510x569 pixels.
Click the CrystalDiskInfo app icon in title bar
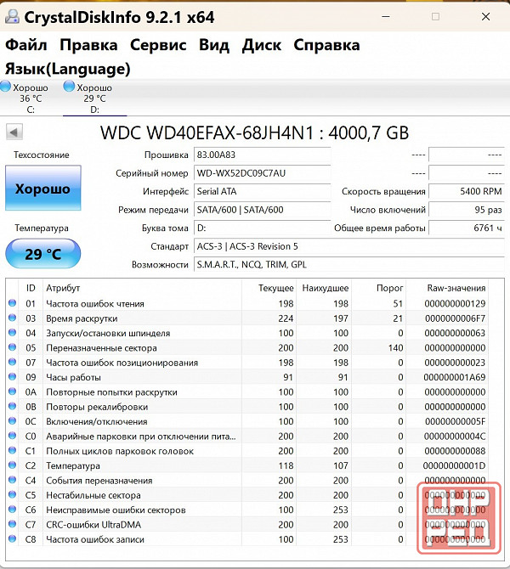coord(12,17)
